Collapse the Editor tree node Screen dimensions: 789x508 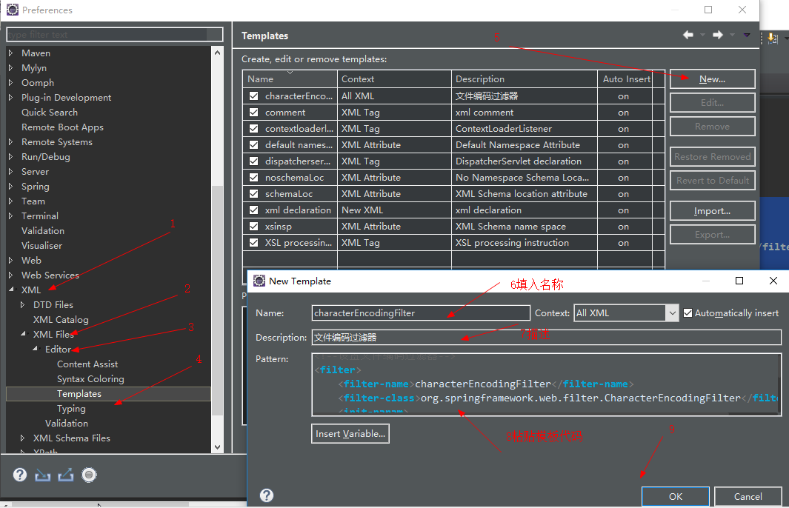coord(36,349)
